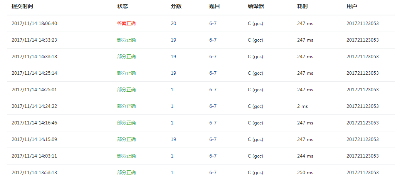
Task: Click user 201721123053 in 18:06:40 row
Action: [363, 24]
